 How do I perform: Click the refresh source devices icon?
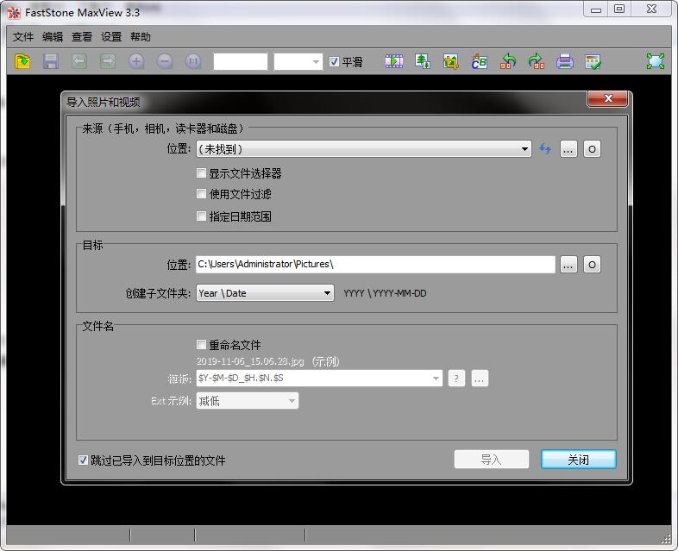tap(545, 149)
